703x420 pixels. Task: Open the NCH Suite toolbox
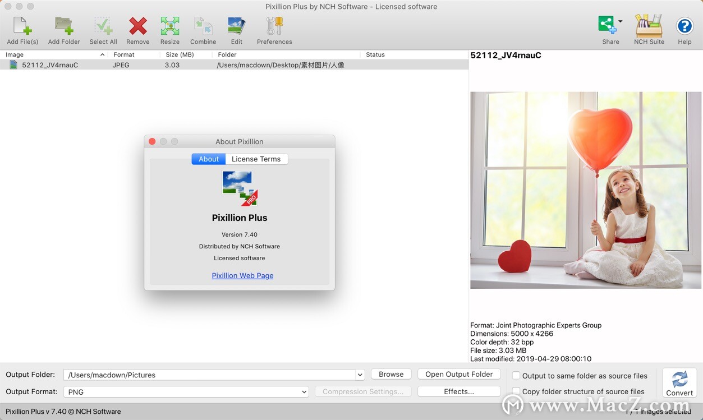(649, 26)
